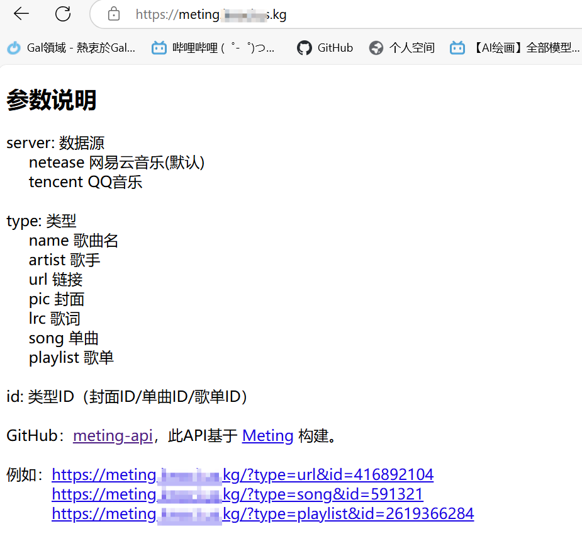582x548 pixels.
Task: Click the GitHub octocat bookmark icon
Action: click(305, 48)
